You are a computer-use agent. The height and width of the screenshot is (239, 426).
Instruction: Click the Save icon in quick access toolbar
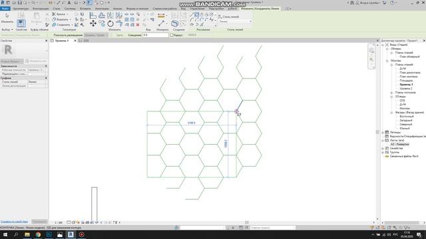coord(19,3)
